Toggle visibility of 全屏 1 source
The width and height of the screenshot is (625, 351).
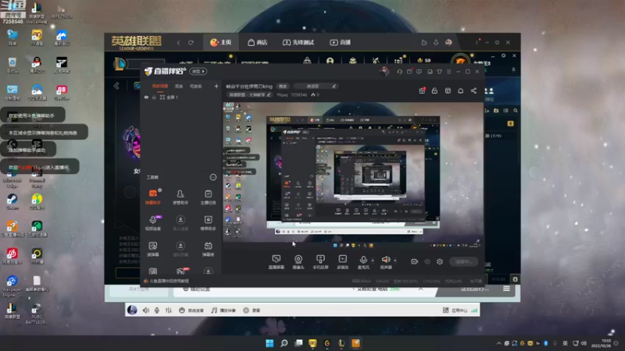click(146, 97)
